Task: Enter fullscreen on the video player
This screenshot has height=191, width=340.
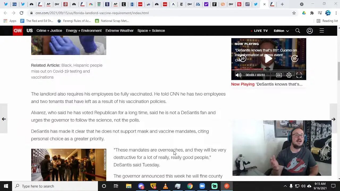Action: coord(299,75)
